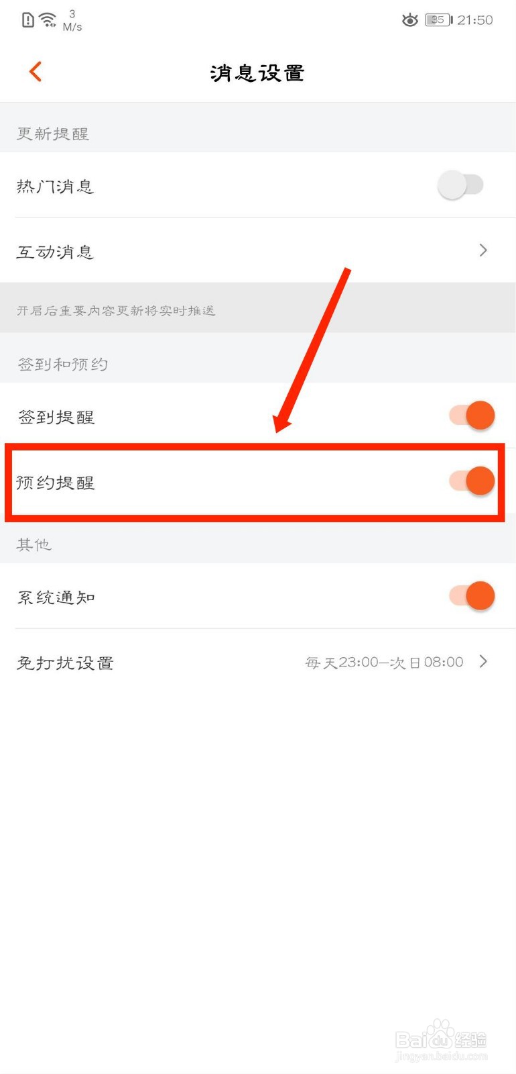Switch off the 系统通知 toggle
The width and height of the screenshot is (516, 1074).
coord(472,595)
